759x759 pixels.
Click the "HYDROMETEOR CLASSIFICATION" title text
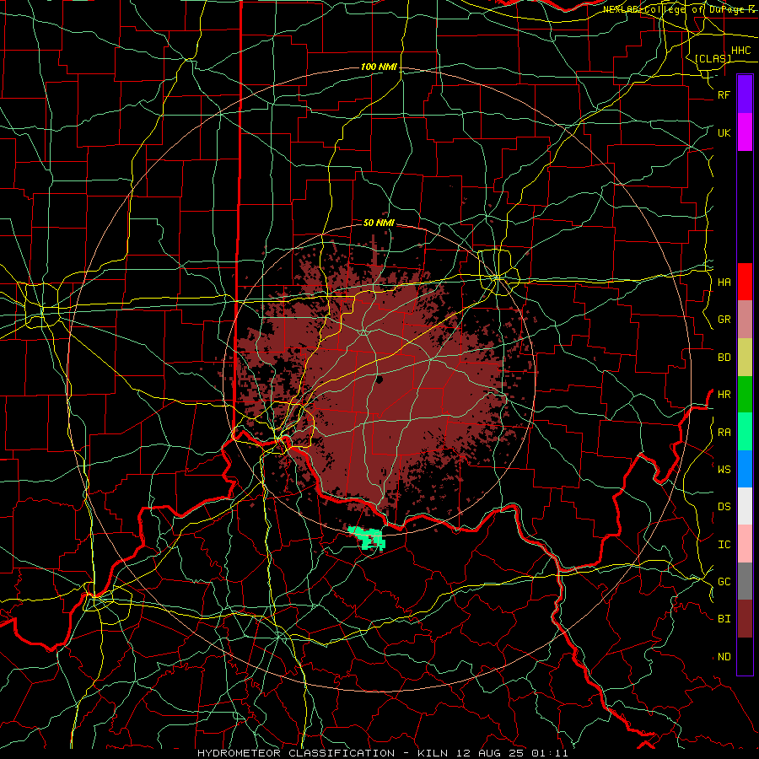tap(296, 753)
